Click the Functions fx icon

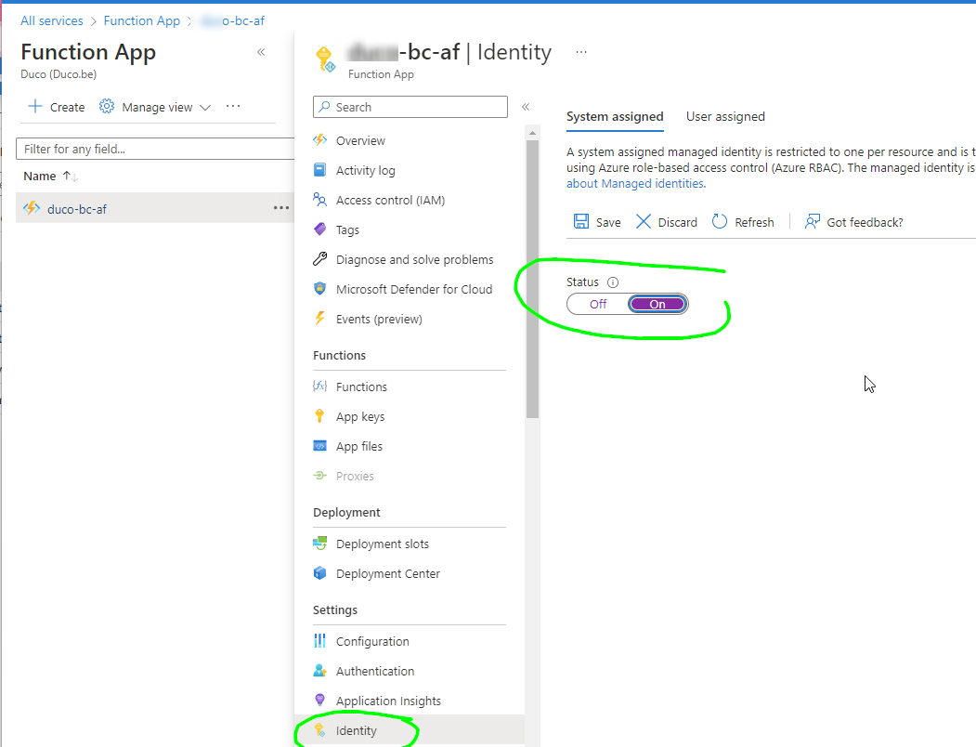pos(320,387)
